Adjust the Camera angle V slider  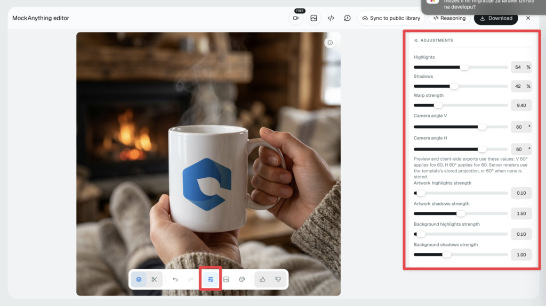coord(460,127)
